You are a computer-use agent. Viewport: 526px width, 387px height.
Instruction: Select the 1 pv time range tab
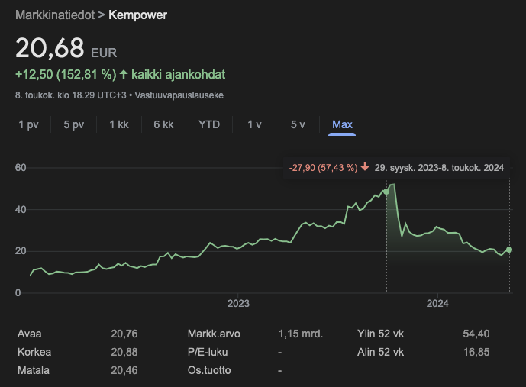point(28,124)
